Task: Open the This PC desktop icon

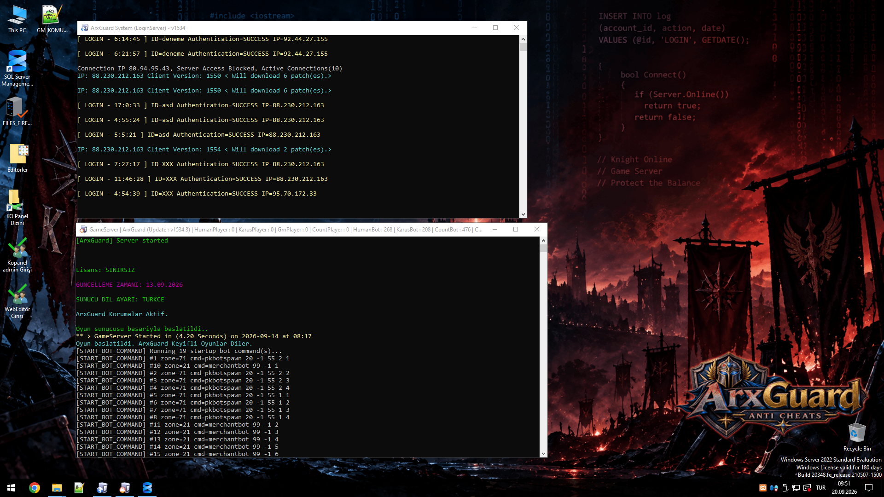Action: click(x=17, y=19)
